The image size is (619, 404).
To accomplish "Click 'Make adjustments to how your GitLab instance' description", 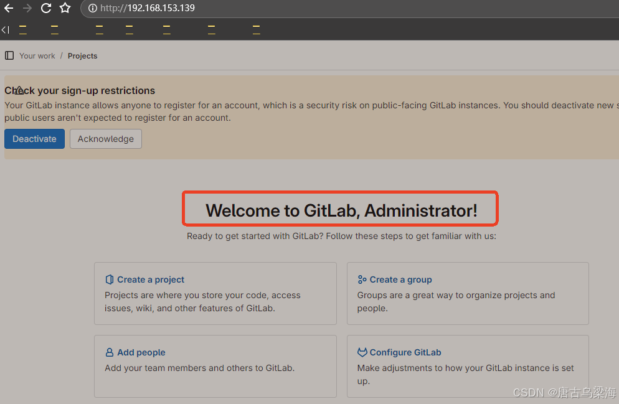I will pyautogui.click(x=465, y=374).
